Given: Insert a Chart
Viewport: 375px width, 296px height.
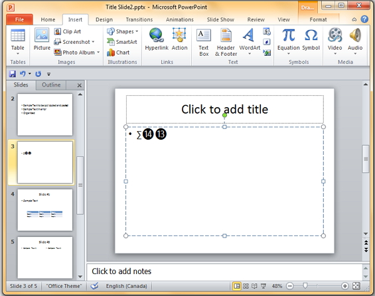Looking at the screenshot, I should [x=118, y=53].
